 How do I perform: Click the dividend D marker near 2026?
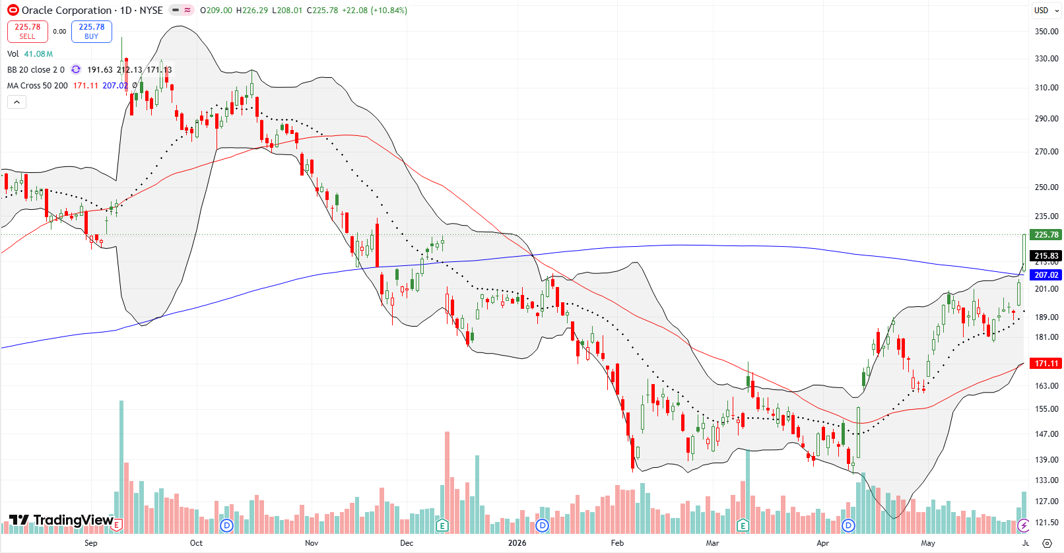[542, 526]
